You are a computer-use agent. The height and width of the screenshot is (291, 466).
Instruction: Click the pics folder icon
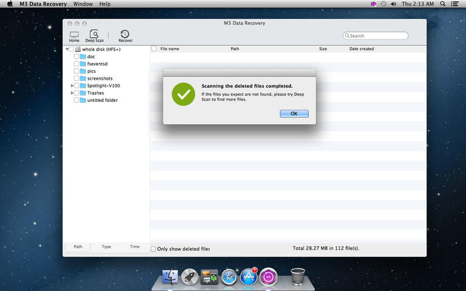click(83, 71)
